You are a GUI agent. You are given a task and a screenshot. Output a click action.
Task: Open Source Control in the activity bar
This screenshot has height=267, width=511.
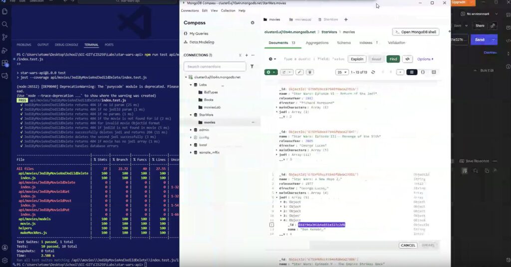click(5, 37)
